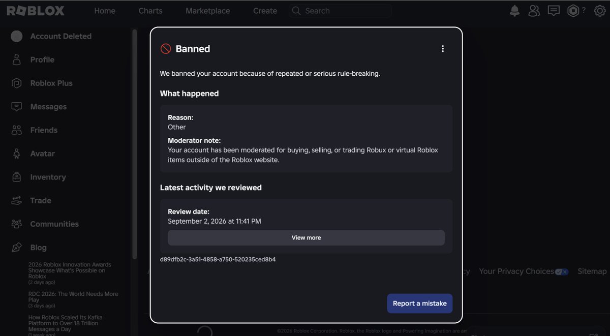The height and width of the screenshot is (336, 610).
Task: Open RDC 2026 World Needs More Play post
Action: 73,297
